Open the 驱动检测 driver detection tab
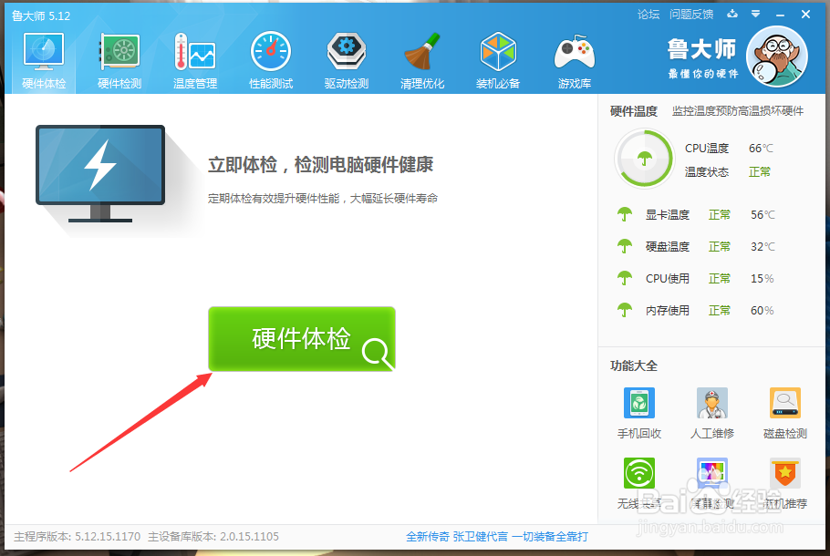The image size is (830, 556). [347, 61]
